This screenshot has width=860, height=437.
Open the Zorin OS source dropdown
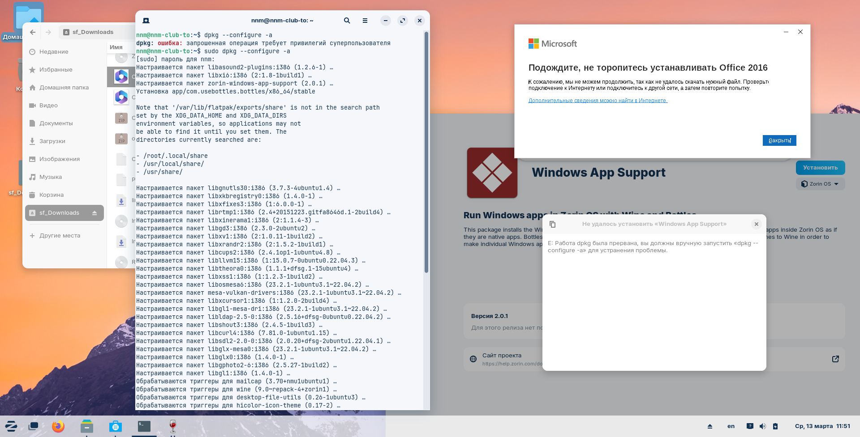(820, 184)
